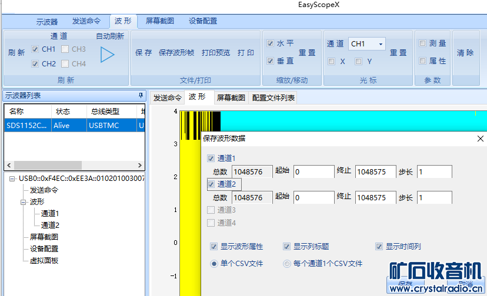Switch to the 发送命令 document tab

coord(168,97)
